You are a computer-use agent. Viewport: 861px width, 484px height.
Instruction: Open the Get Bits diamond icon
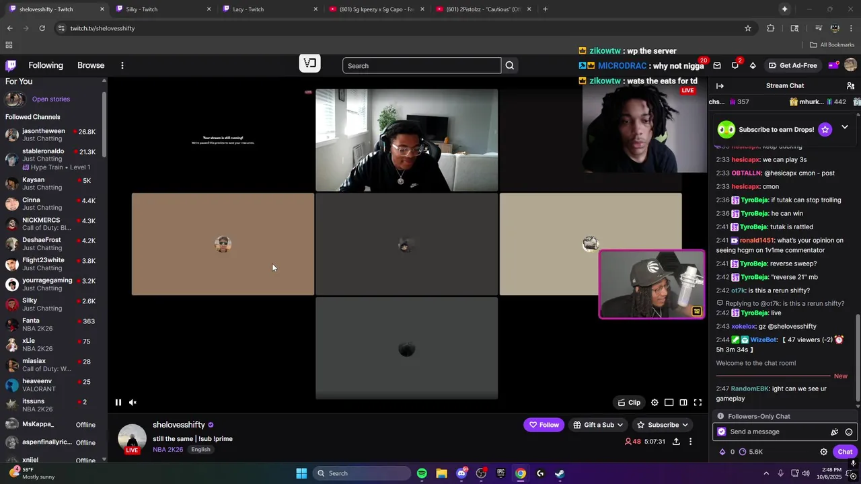753,65
